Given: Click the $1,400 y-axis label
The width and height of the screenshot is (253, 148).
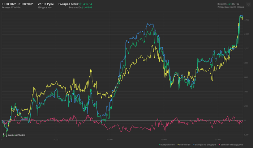Looking at the screenshot, I should [246, 20].
